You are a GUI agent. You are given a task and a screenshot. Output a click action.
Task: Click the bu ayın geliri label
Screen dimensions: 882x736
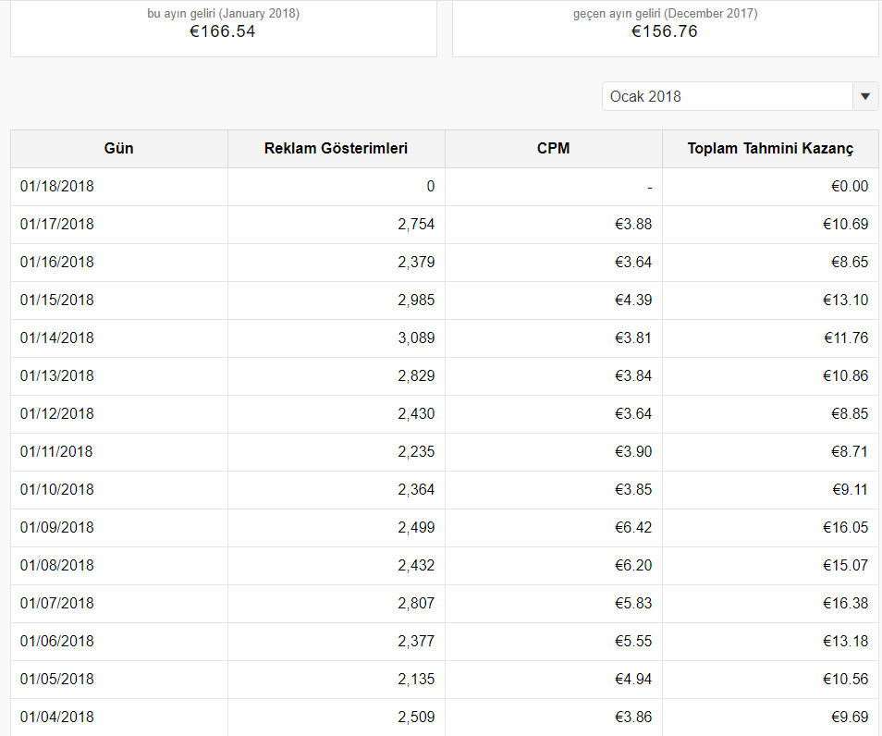223,14
